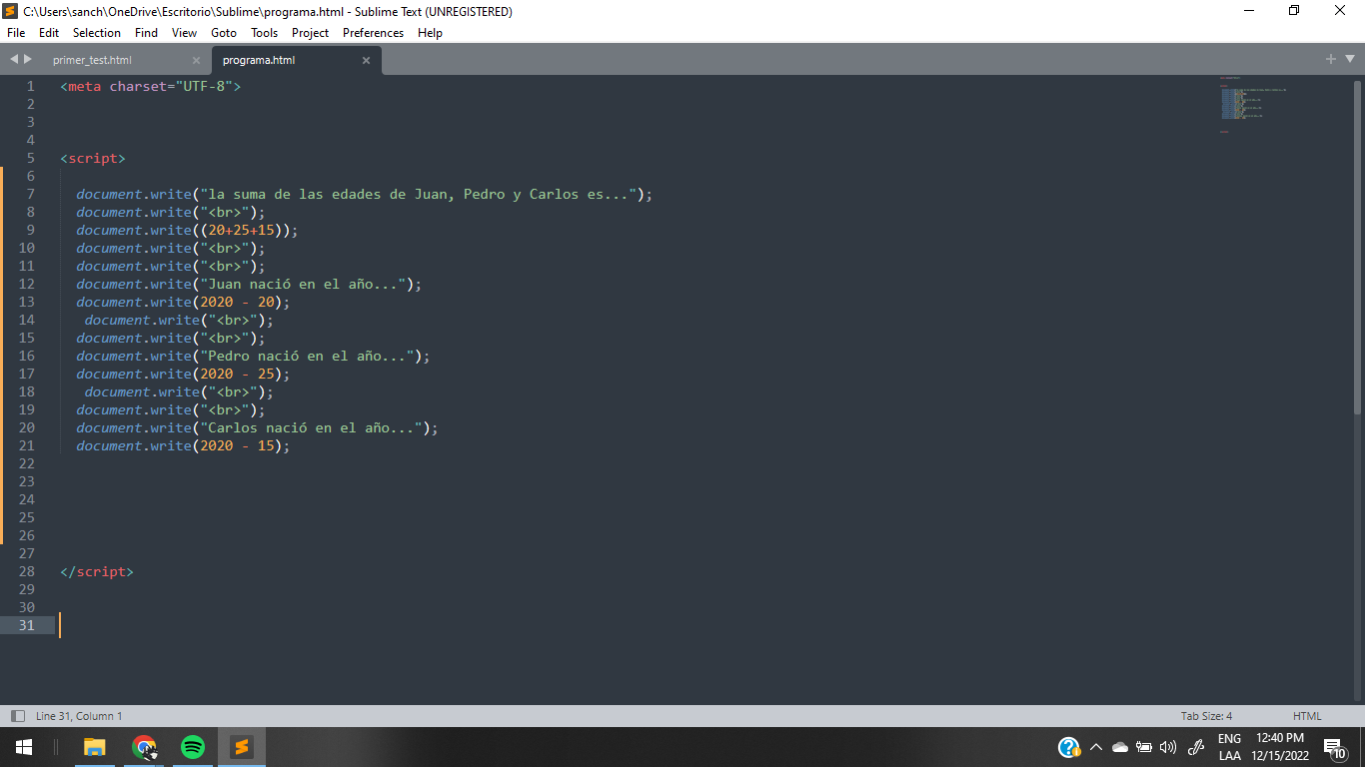
Task: Open OneDrive cloud tray icon
Action: (1119, 747)
